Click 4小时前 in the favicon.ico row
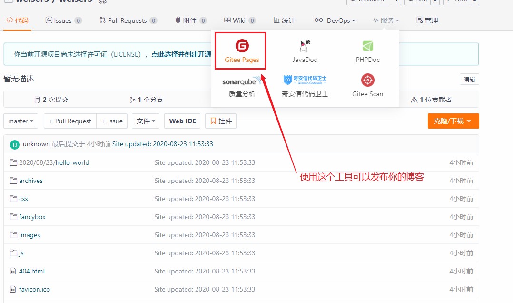513x303 pixels. click(x=461, y=289)
